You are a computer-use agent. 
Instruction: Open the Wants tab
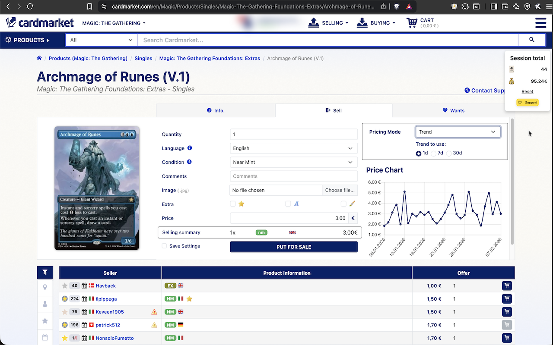453,110
